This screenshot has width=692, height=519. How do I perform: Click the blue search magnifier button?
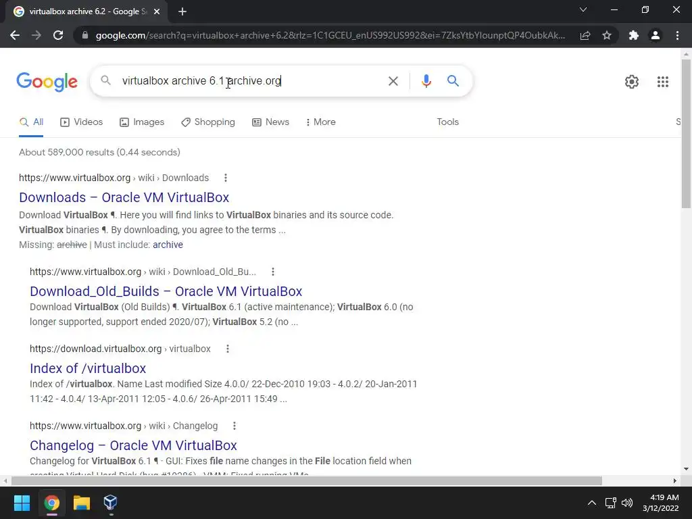pos(453,81)
